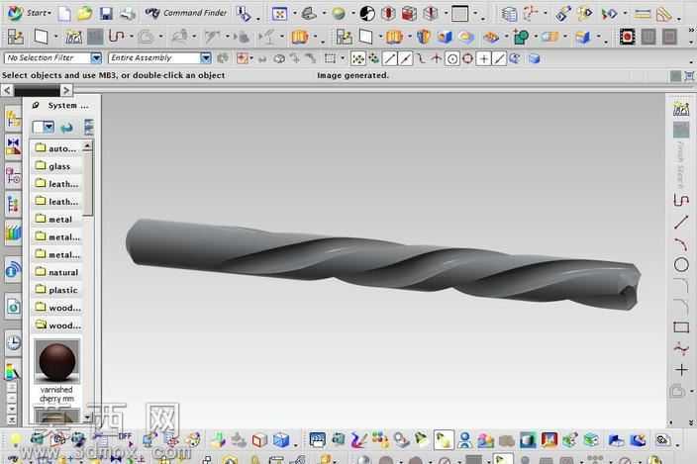Open the natural materials folder
This screenshot has height=464, width=697.
(56, 272)
